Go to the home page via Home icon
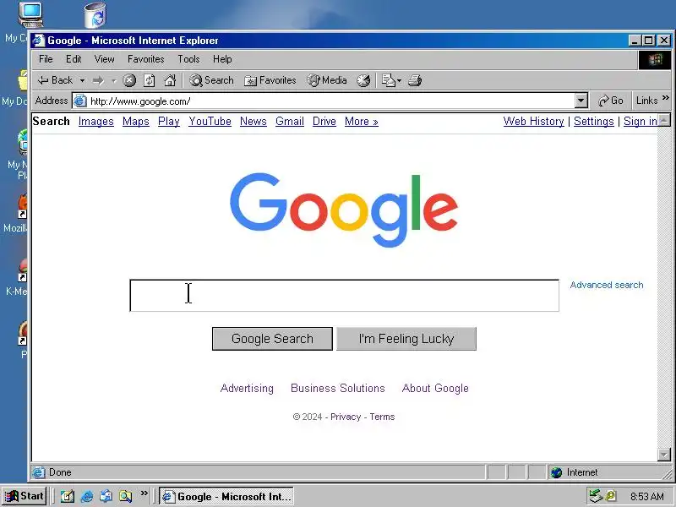 point(170,80)
